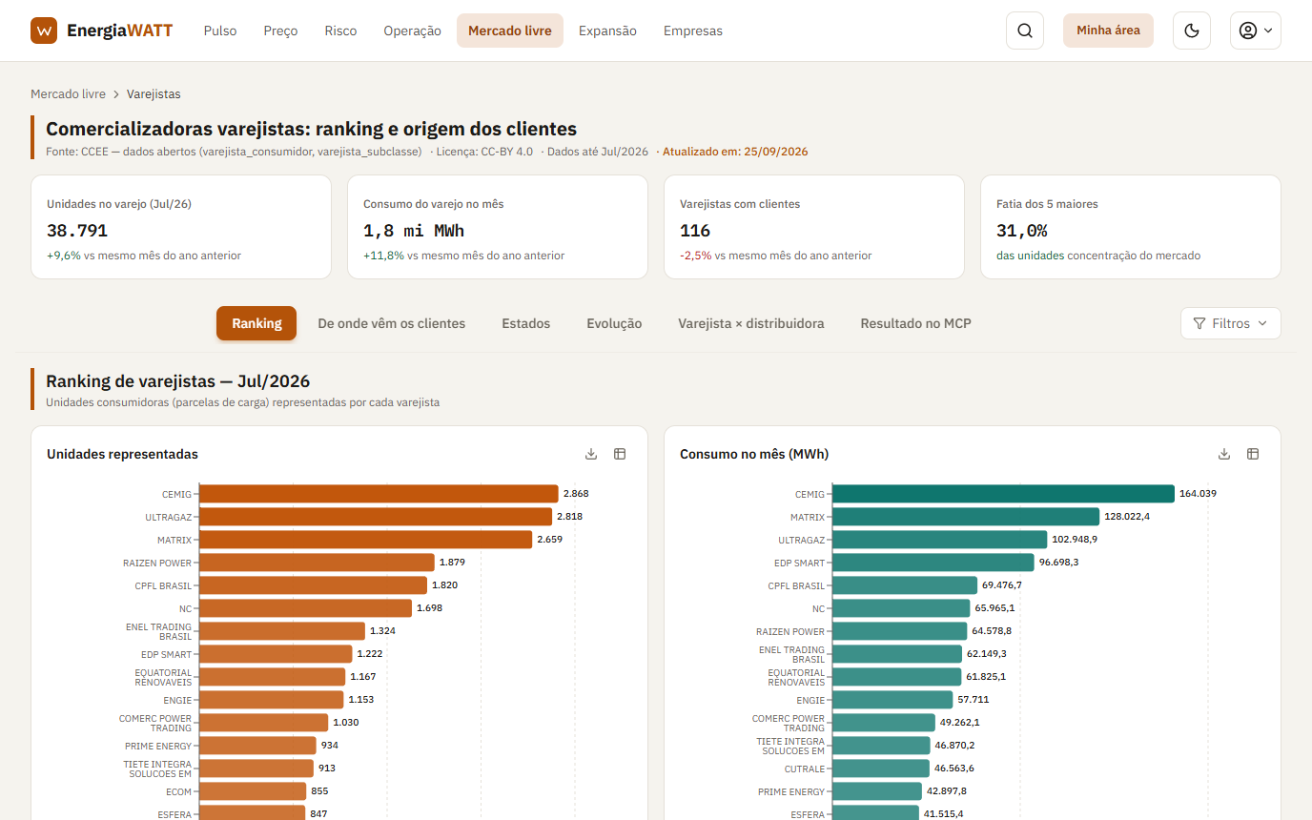Image resolution: width=1312 pixels, height=820 pixels.
Task: Go to the Pulso menu
Action: [x=220, y=31]
